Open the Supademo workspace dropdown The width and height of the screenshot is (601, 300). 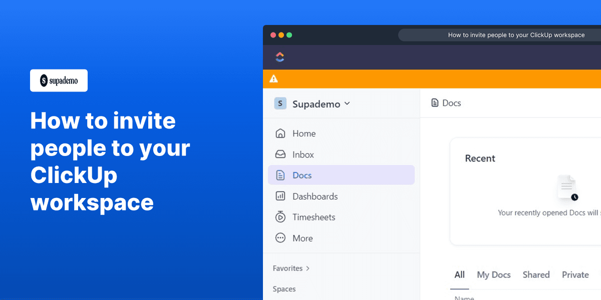point(346,104)
